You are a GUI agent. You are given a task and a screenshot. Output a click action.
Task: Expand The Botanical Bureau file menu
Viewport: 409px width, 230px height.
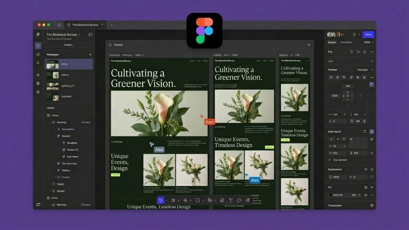tap(64, 34)
